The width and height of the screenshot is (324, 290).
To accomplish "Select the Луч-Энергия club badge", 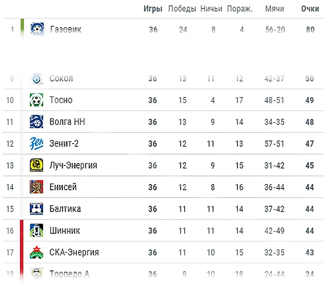I will [36, 165].
